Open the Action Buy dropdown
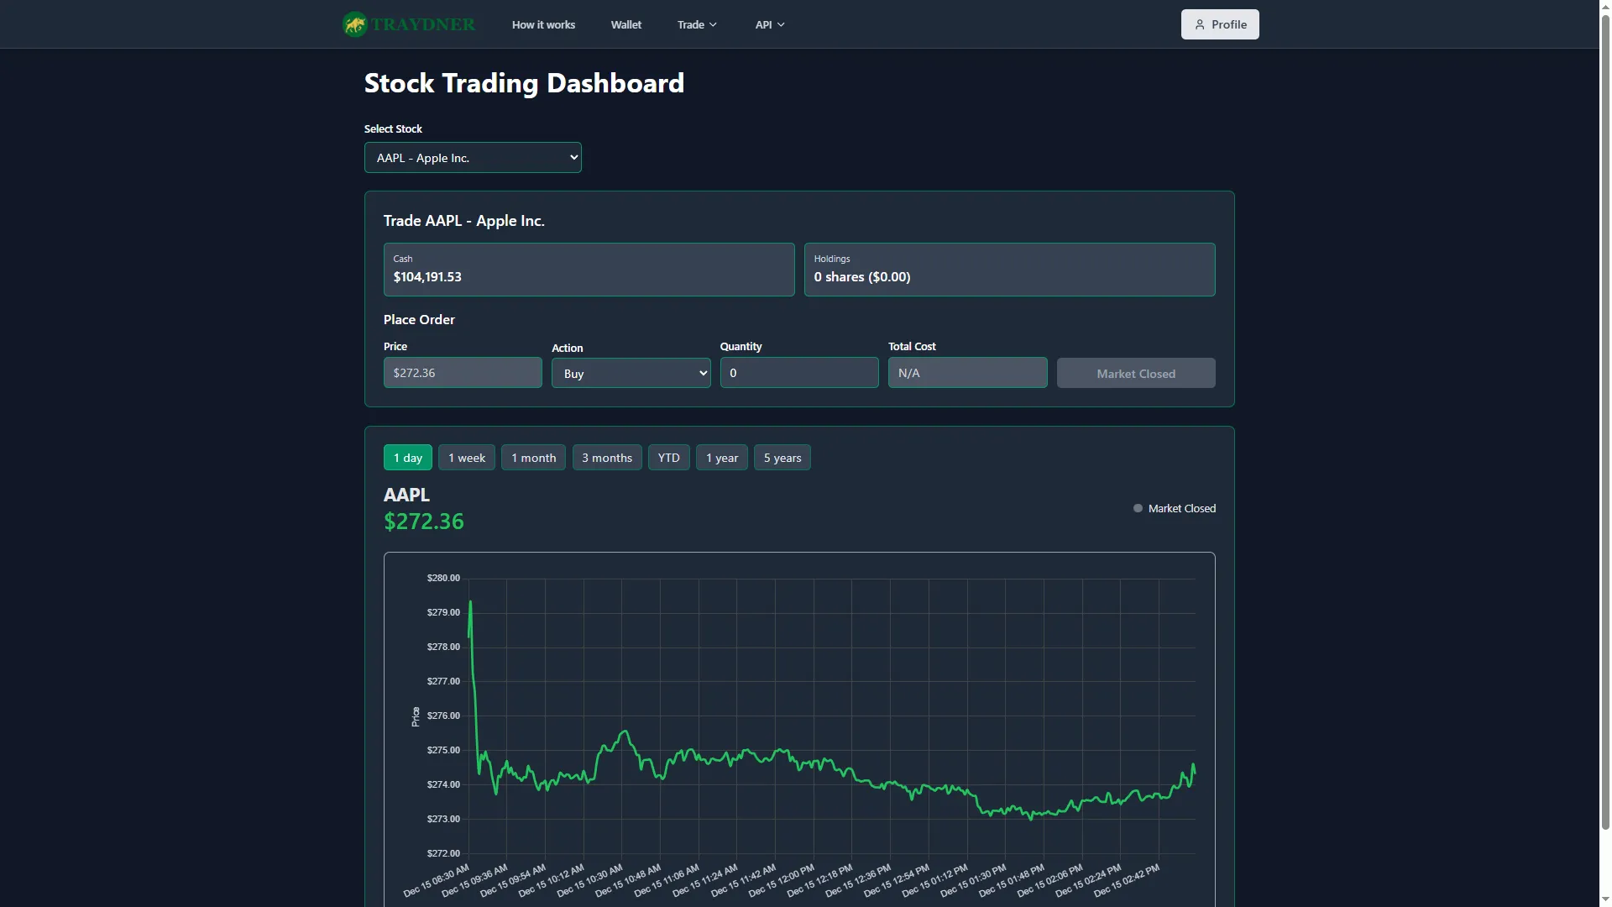 click(x=631, y=374)
